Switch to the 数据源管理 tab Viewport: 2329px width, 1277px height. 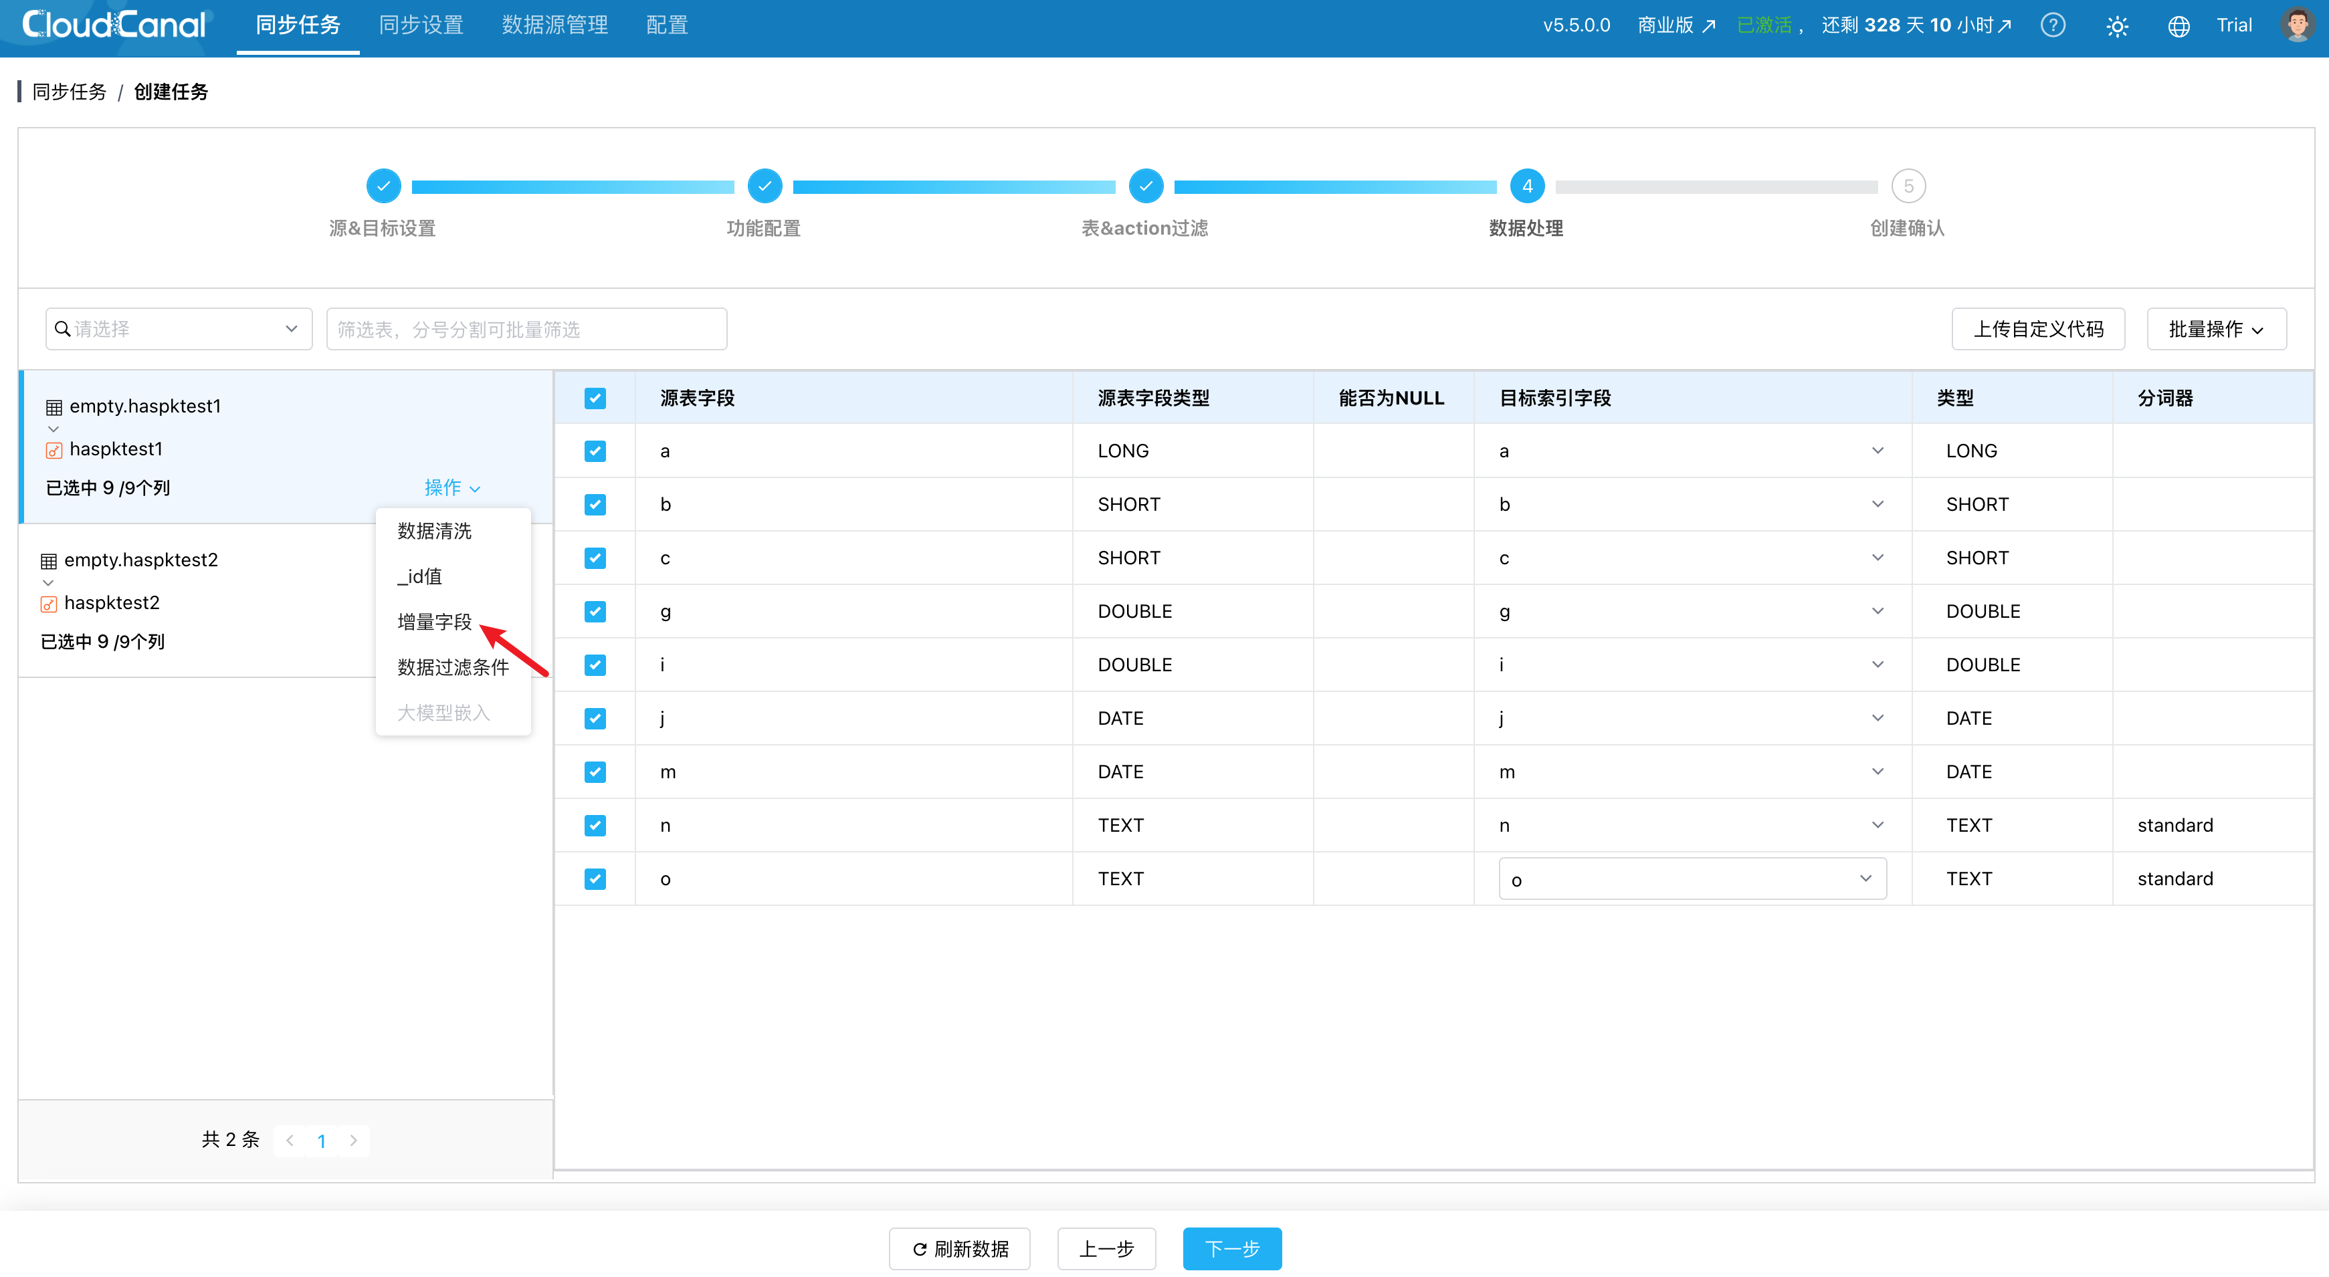tap(554, 25)
